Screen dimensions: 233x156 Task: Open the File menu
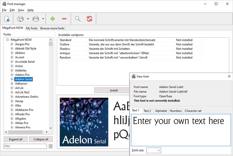4,10
